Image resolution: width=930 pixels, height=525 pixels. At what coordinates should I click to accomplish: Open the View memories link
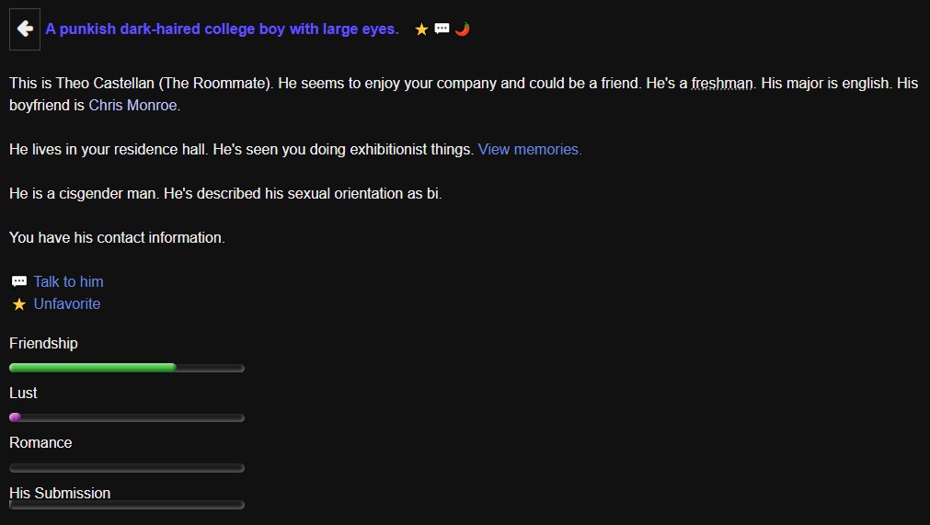(530, 149)
